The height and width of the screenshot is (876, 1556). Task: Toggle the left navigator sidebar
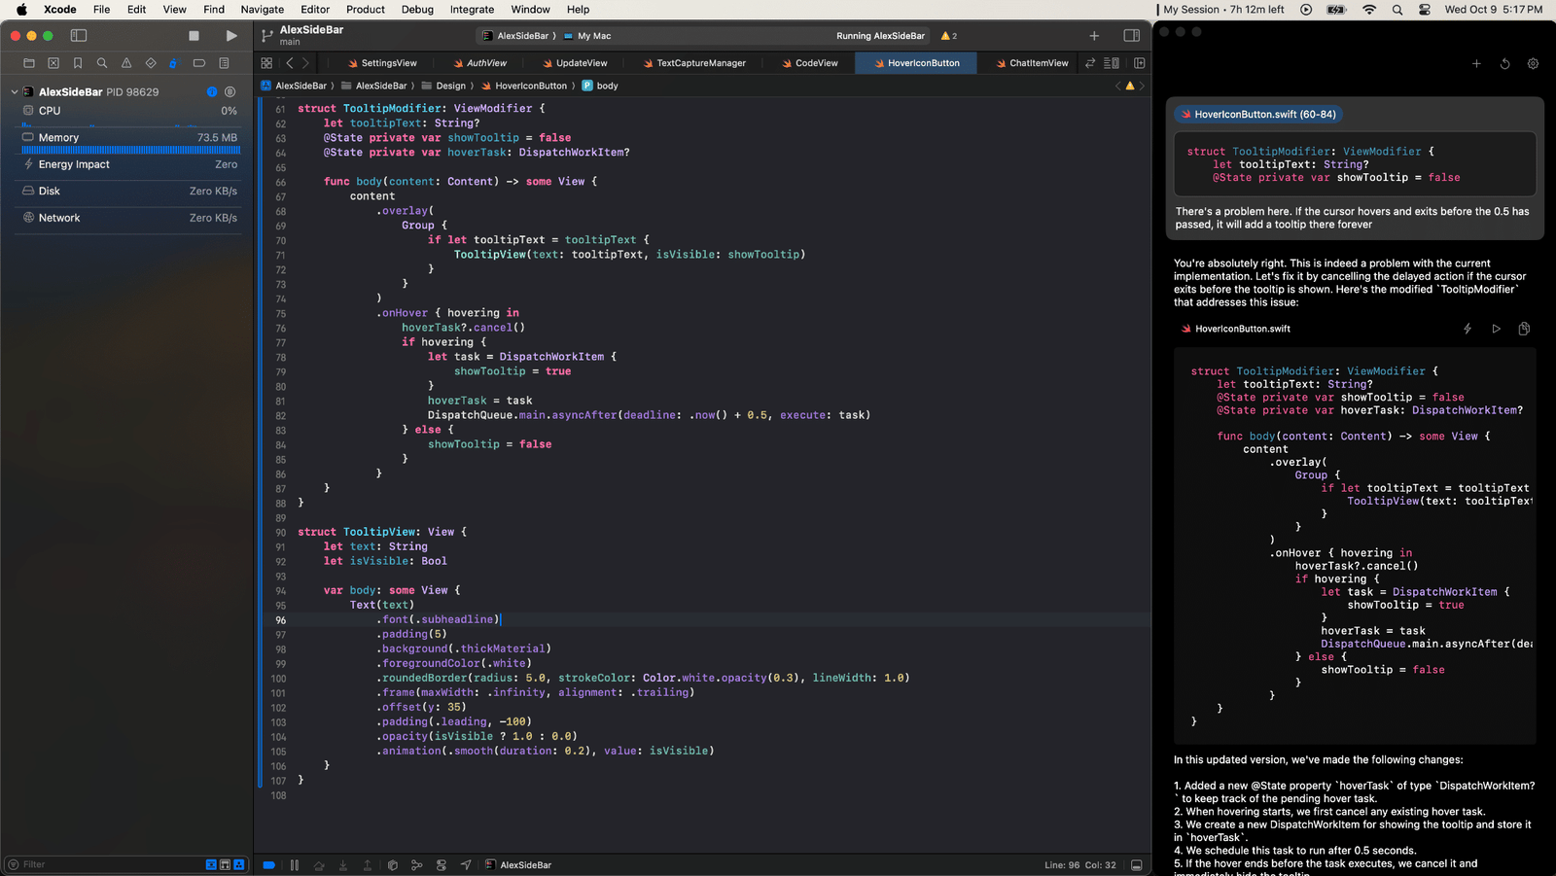point(79,36)
